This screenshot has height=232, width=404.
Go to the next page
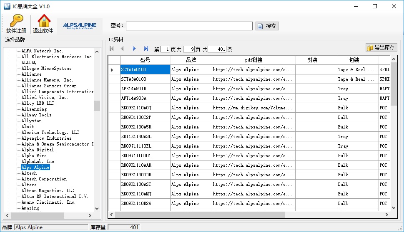point(134,49)
